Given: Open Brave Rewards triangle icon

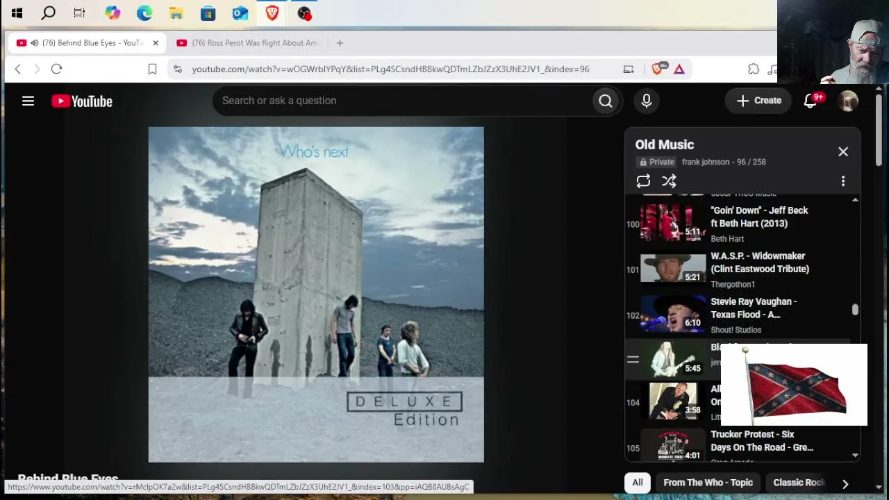Looking at the screenshot, I should click(679, 69).
